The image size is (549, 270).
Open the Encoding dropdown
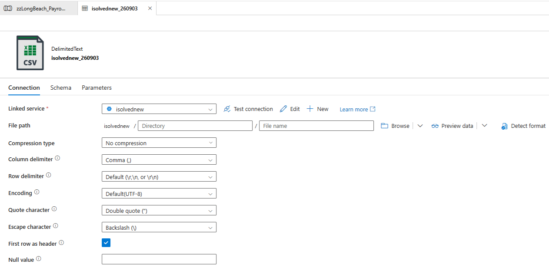[159, 193]
